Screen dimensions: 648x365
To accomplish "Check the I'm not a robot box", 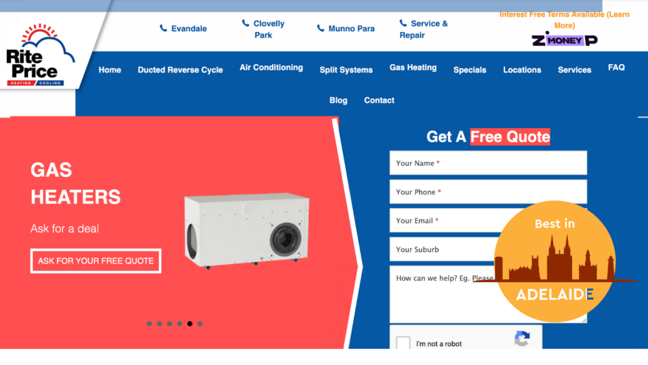I will tap(403, 342).
